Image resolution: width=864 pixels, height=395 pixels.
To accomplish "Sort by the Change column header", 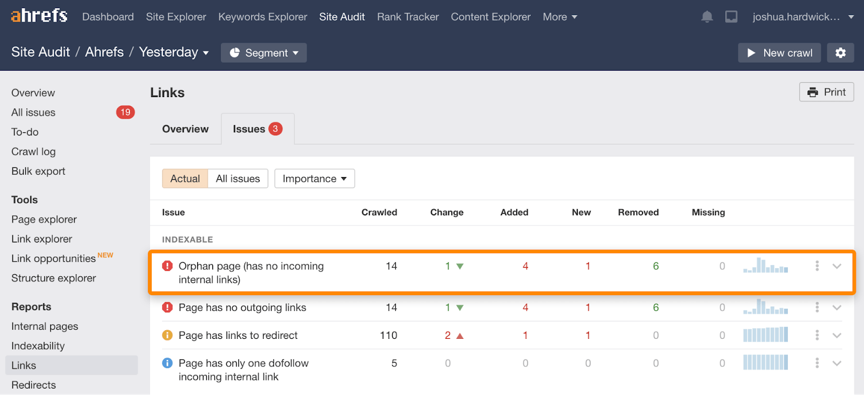I will point(447,212).
